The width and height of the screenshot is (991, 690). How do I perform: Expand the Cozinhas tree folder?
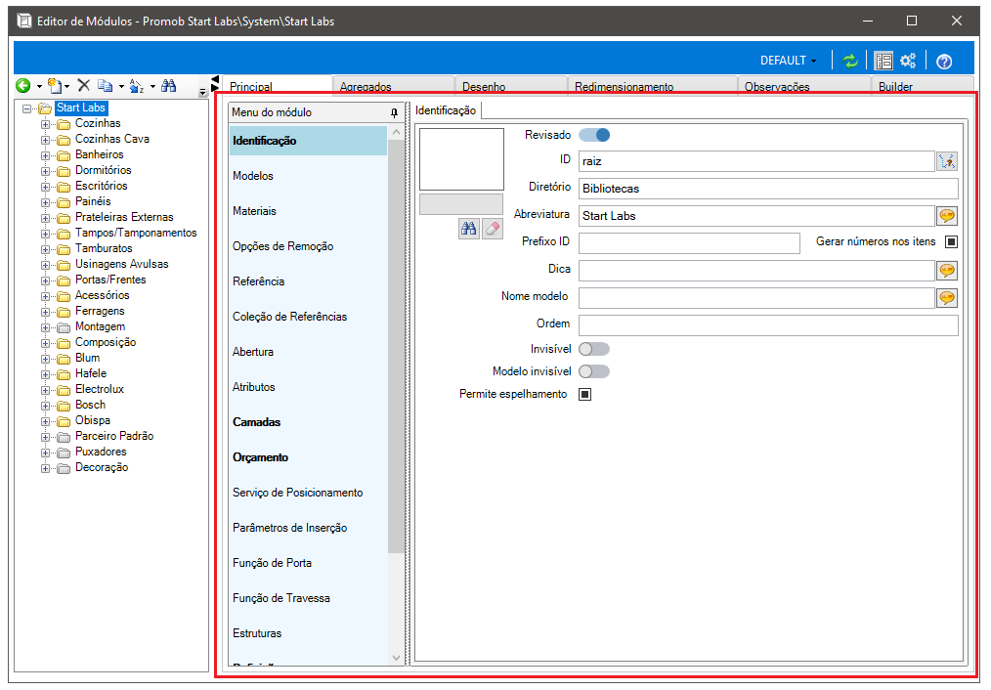46,124
